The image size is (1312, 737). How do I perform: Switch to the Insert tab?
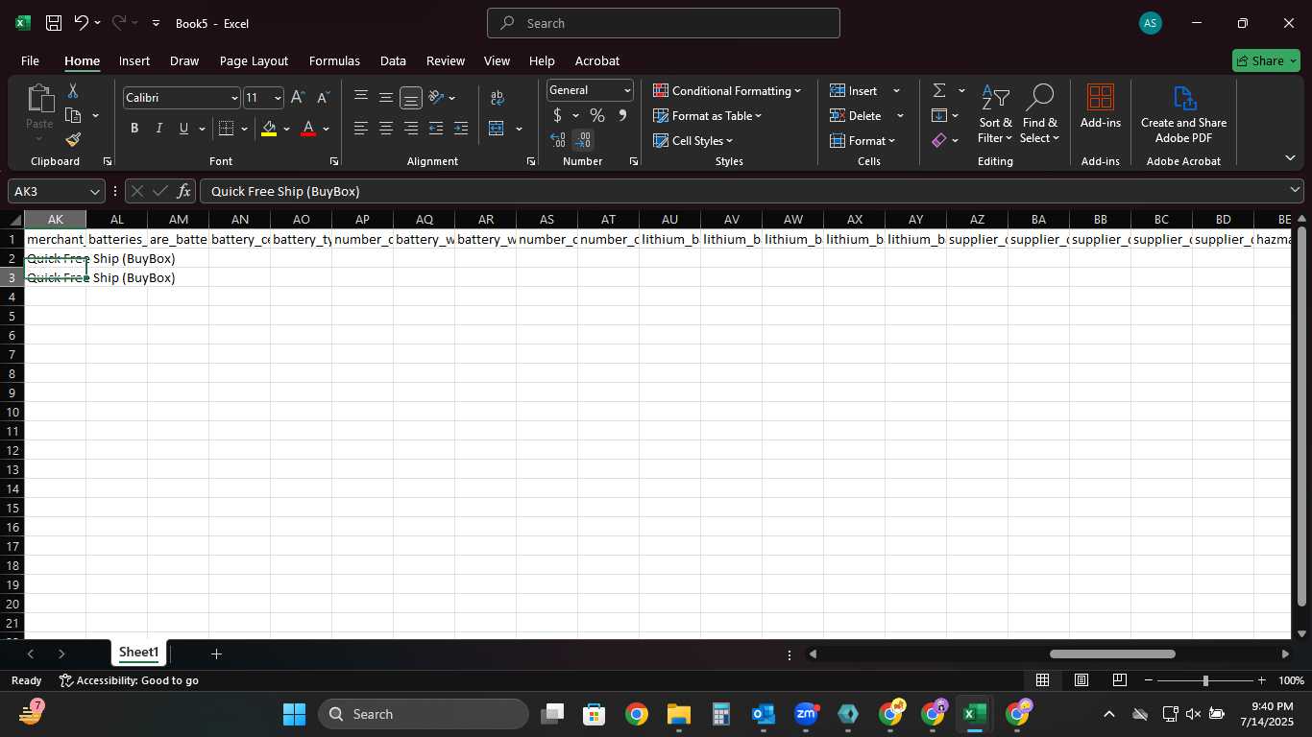pyautogui.click(x=134, y=60)
